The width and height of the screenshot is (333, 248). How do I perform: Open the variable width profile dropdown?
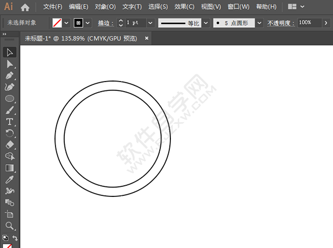(x=206, y=23)
